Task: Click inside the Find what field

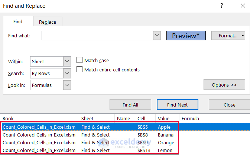Action: tap(97, 36)
